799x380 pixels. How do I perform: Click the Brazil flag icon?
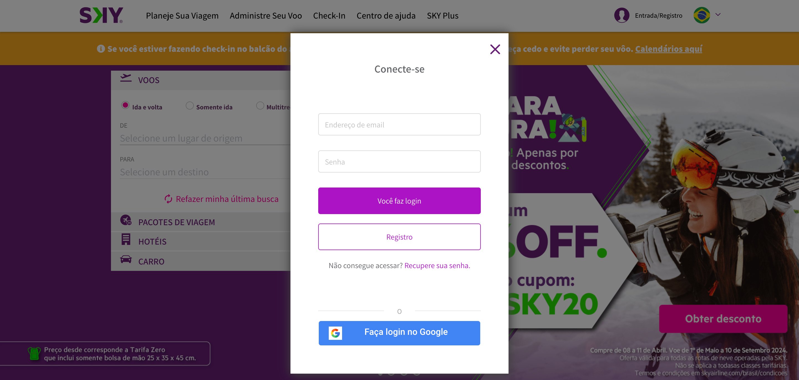pyautogui.click(x=702, y=15)
